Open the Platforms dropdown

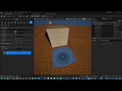(x=45, y=16)
